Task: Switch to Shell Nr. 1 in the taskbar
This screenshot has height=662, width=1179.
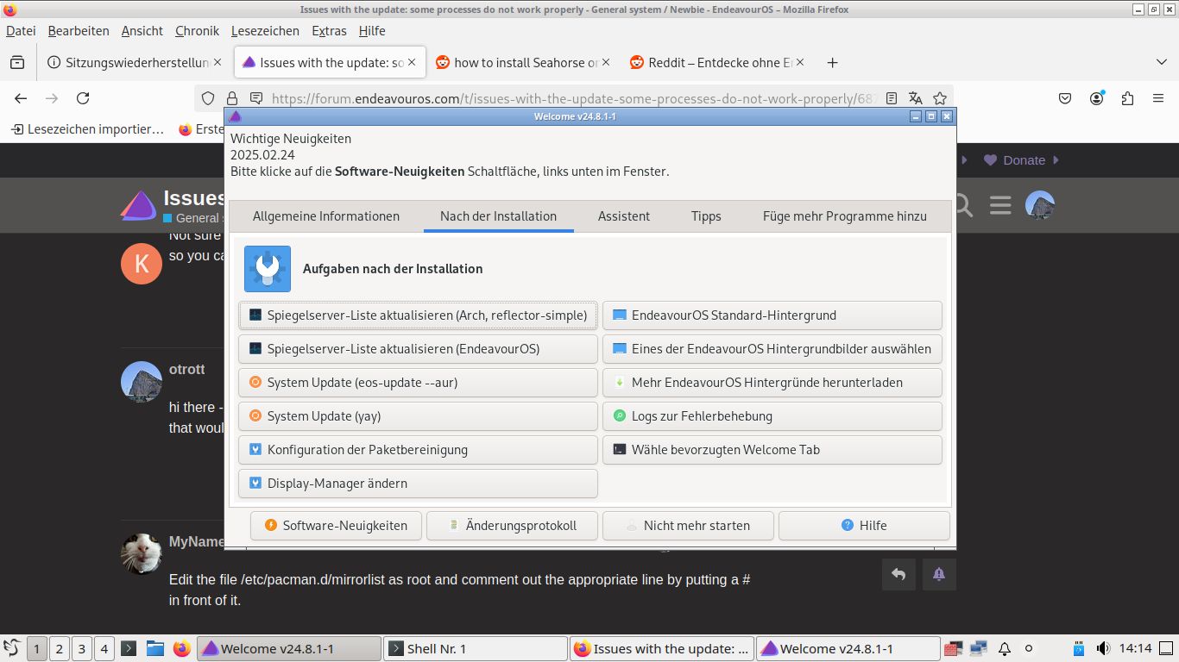Action: [x=474, y=648]
